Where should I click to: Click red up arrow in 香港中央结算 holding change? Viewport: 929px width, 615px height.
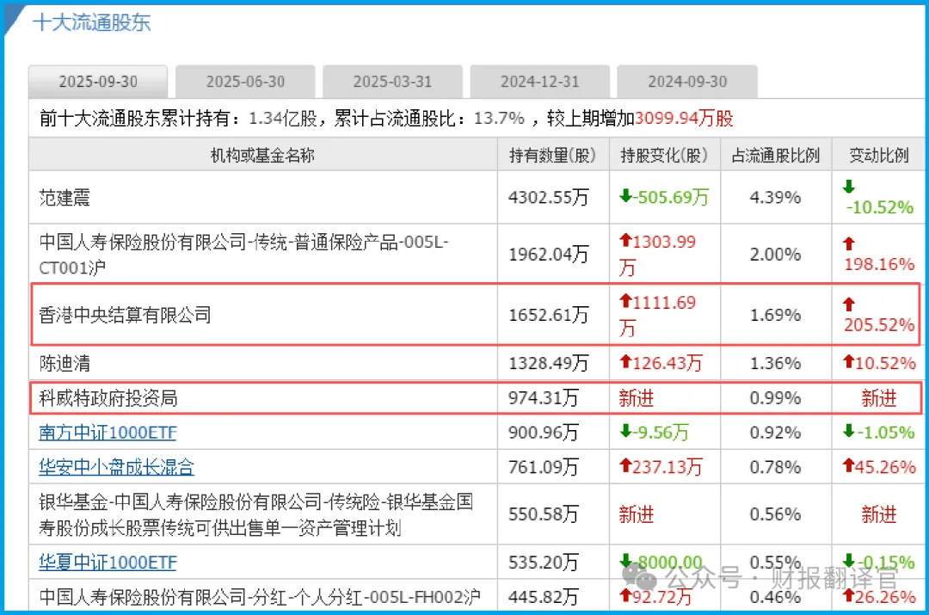pyautogui.click(x=625, y=303)
